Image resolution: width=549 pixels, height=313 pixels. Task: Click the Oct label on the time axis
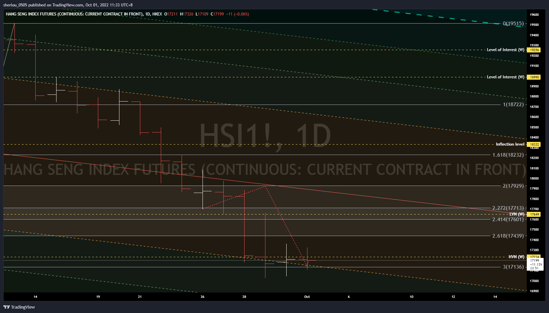point(307,297)
